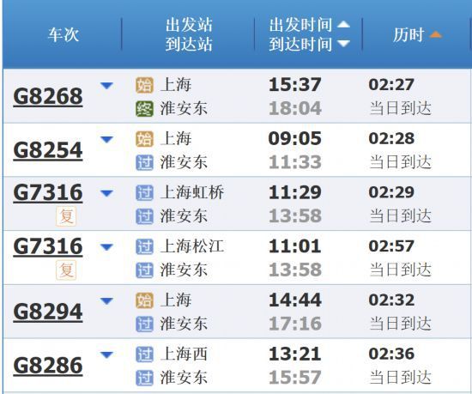Sort by 出发时间 ascending arrow

pyautogui.click(x=343, y=24)
